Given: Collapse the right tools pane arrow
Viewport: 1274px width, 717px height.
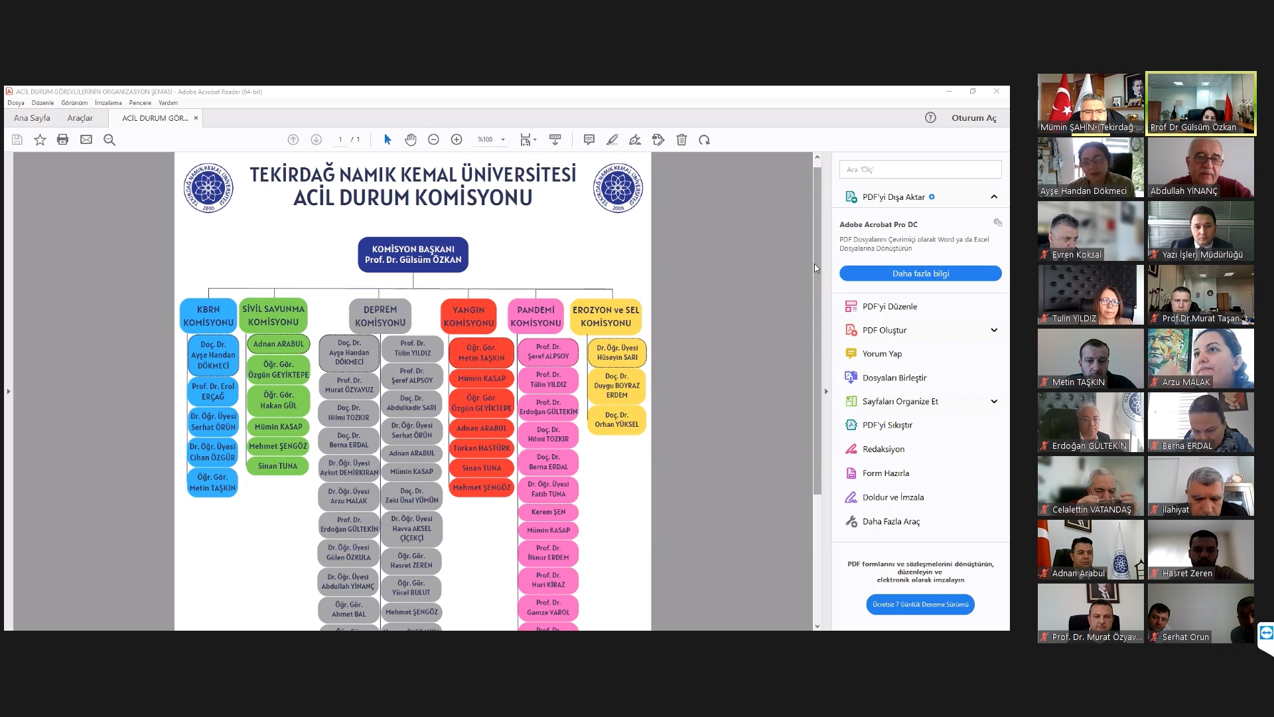Looking at the screenshot, I should [x=826, y=391].
